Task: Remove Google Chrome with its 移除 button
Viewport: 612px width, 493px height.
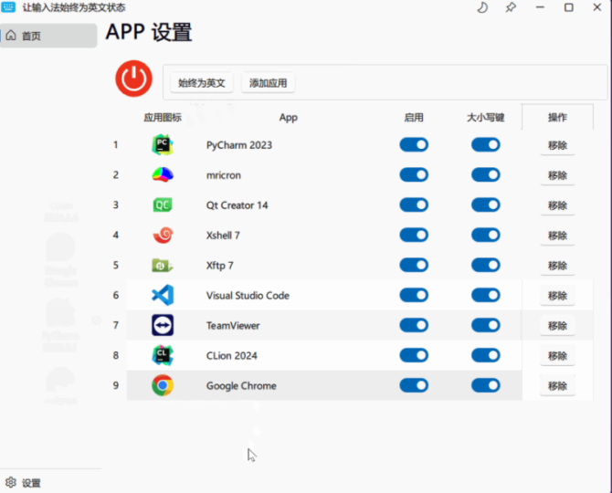Action: click(557, 386)
